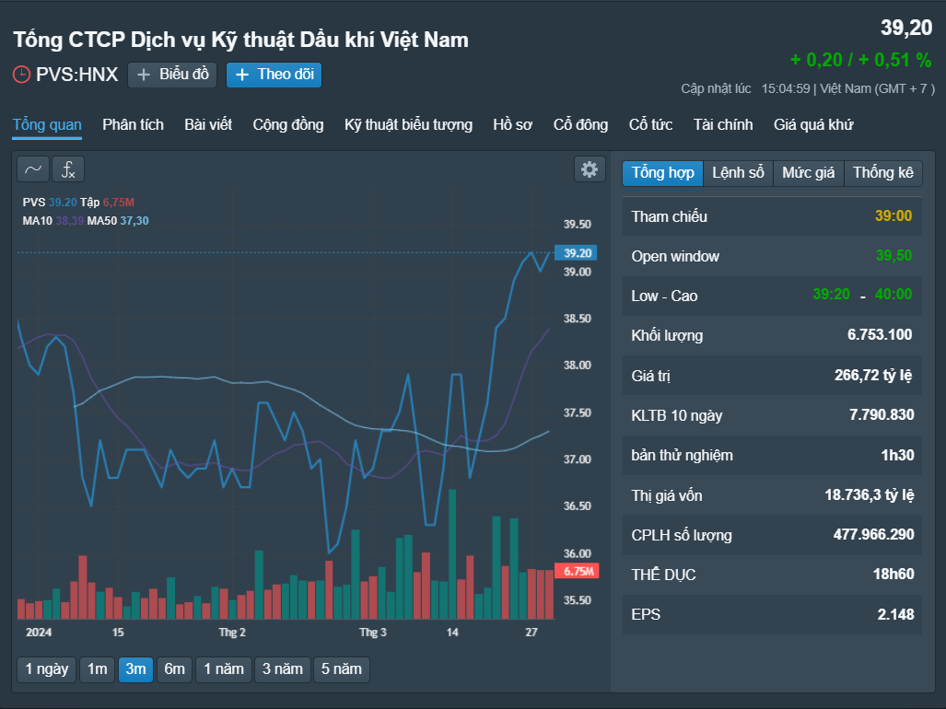The width and height of the screenshot is (946, 709).
Task: Switch to the Phân tích tab
Action: 133,125
